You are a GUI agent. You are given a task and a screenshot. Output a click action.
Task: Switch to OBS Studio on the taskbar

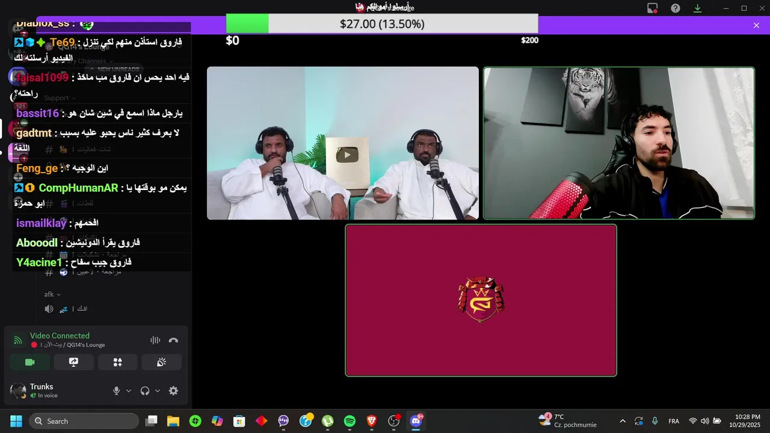point(394,421)
